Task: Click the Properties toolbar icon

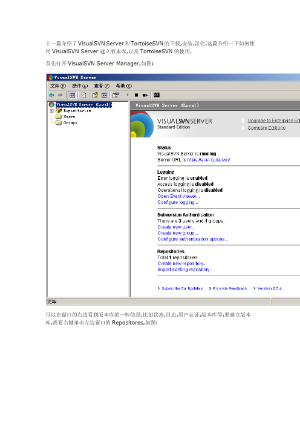Action: coord(116,95)
